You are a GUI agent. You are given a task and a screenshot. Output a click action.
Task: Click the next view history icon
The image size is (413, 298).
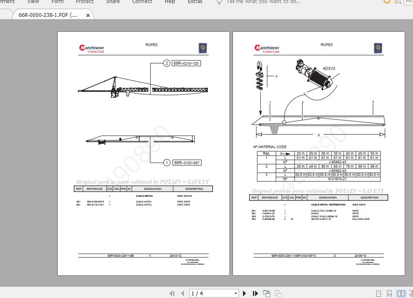(278, 293)
